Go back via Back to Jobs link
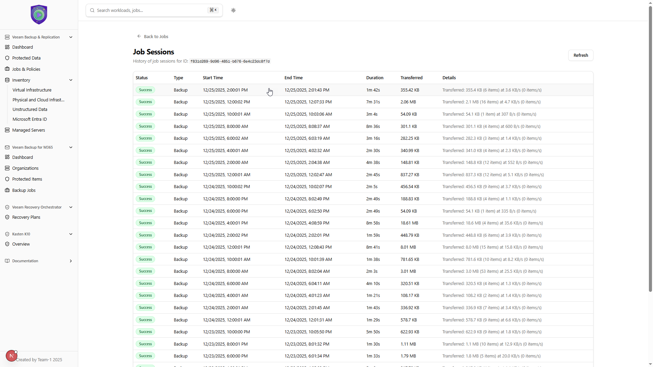 pyautogui.click(x=156, y=36)
